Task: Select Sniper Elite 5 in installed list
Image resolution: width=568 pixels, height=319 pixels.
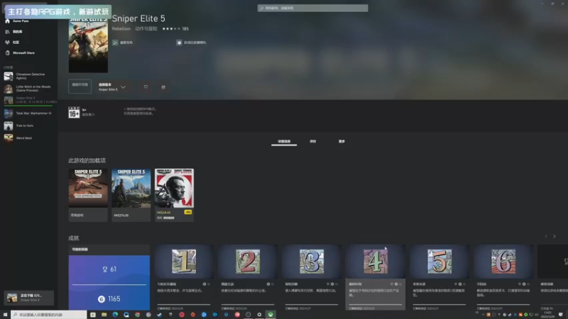Action: [x=29, y=100]
